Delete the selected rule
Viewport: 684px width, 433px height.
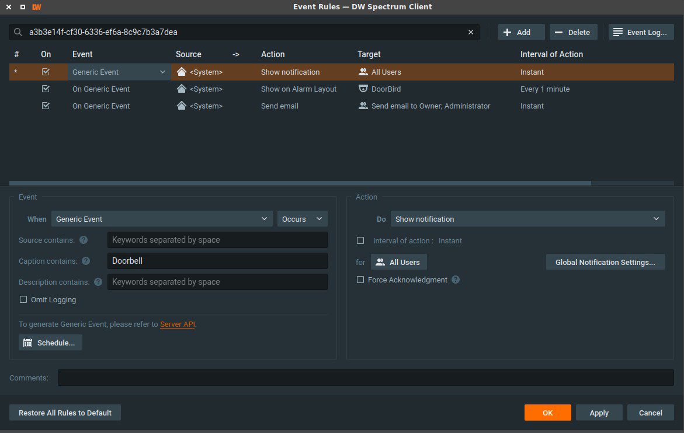pos(573,32)
